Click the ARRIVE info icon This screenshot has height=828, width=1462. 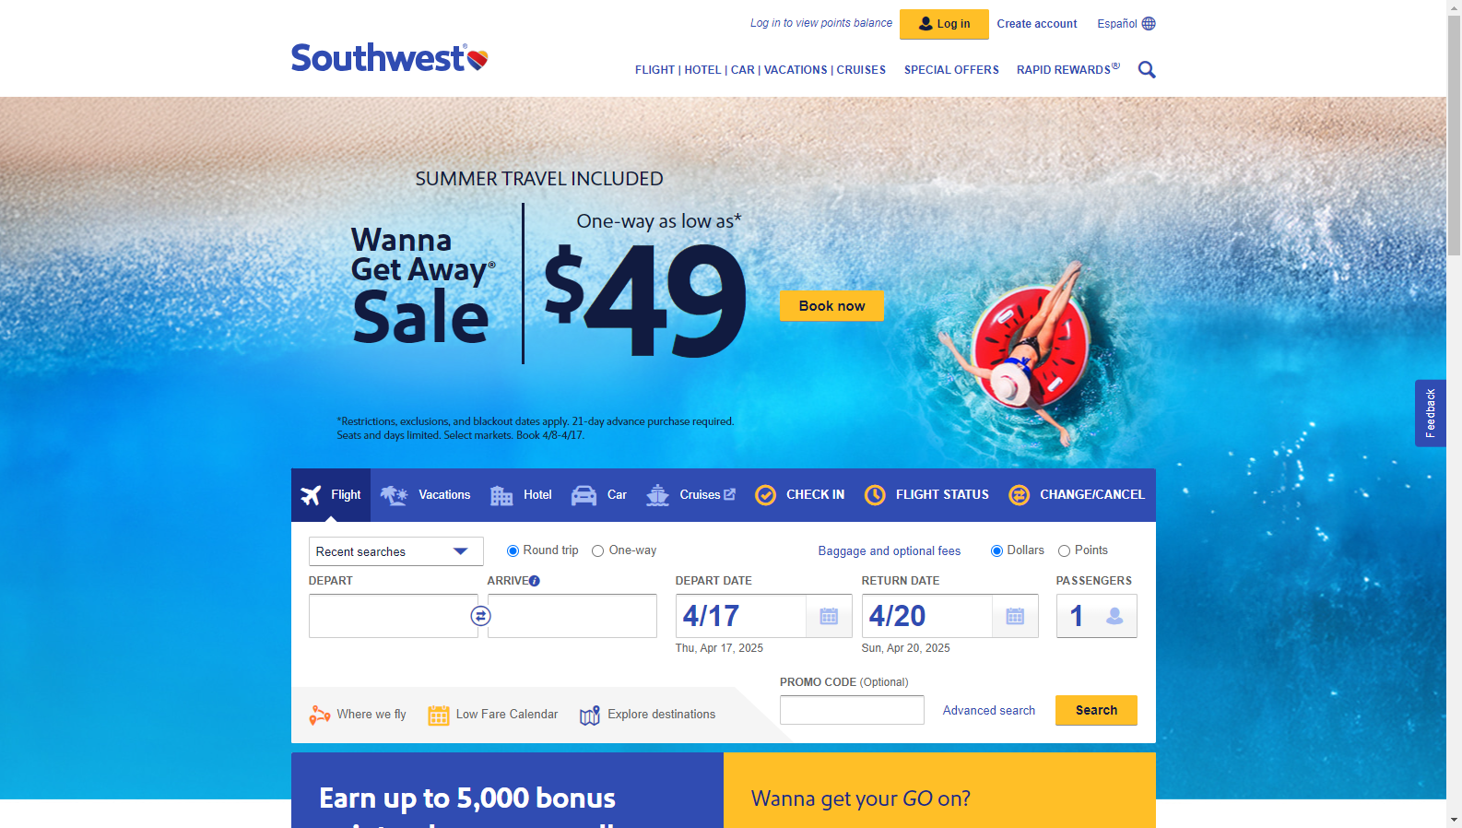coord(535,581)
